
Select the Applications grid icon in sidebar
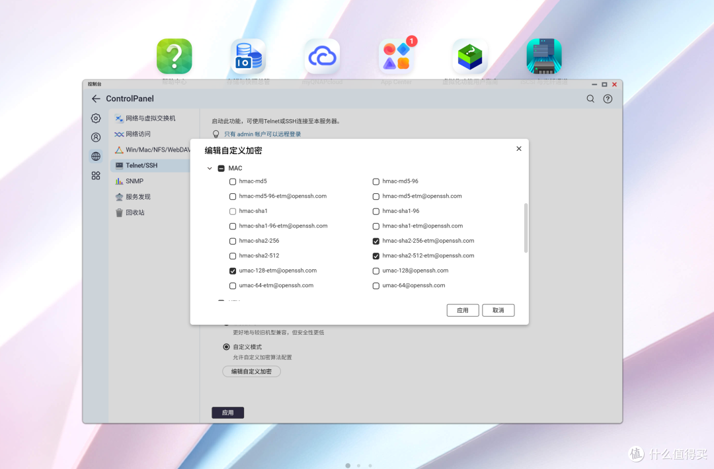coord(96,175)
